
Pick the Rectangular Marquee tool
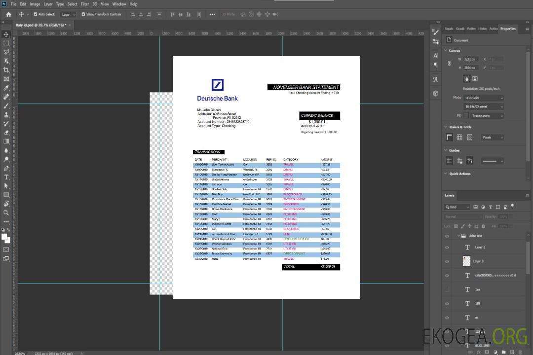[x=6, y=43]
